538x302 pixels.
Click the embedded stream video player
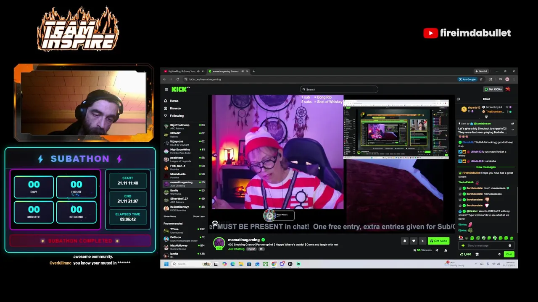pyautogui.click(x=332, y=164)
